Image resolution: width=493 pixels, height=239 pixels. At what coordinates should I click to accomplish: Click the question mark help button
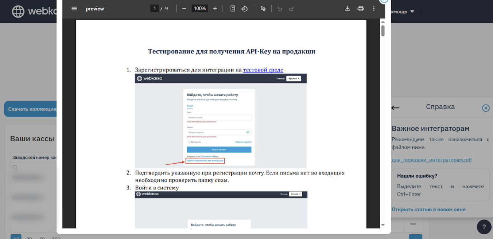click(x=484, y=227)
